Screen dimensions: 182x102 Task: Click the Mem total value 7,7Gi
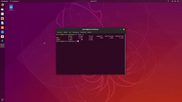70,38
